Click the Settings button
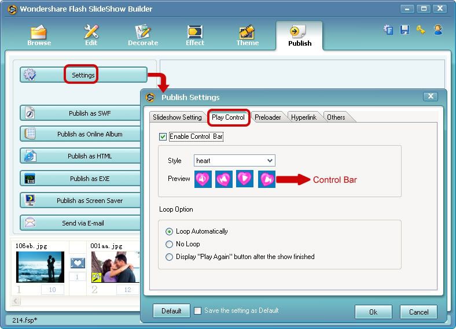Image resolution: width=456 pixels, height=329 pixels. point(83,75)
